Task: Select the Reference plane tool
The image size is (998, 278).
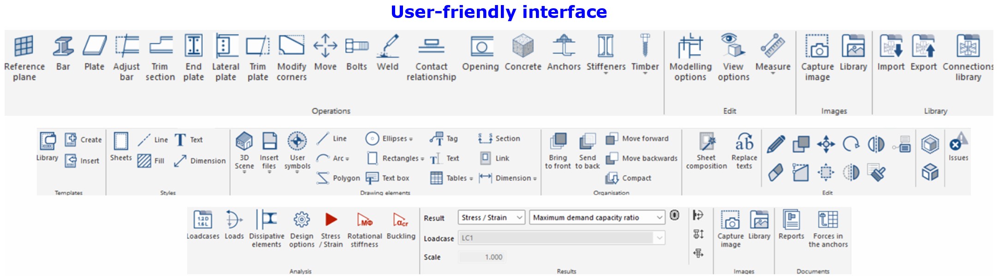Action: 24,58
